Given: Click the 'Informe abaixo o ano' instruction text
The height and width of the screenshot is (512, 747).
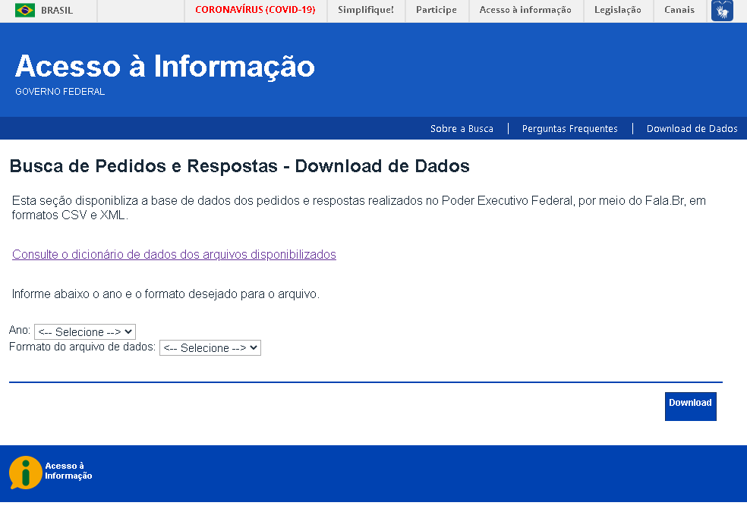Looking at the screenshot, I should [x=165, y=294].
